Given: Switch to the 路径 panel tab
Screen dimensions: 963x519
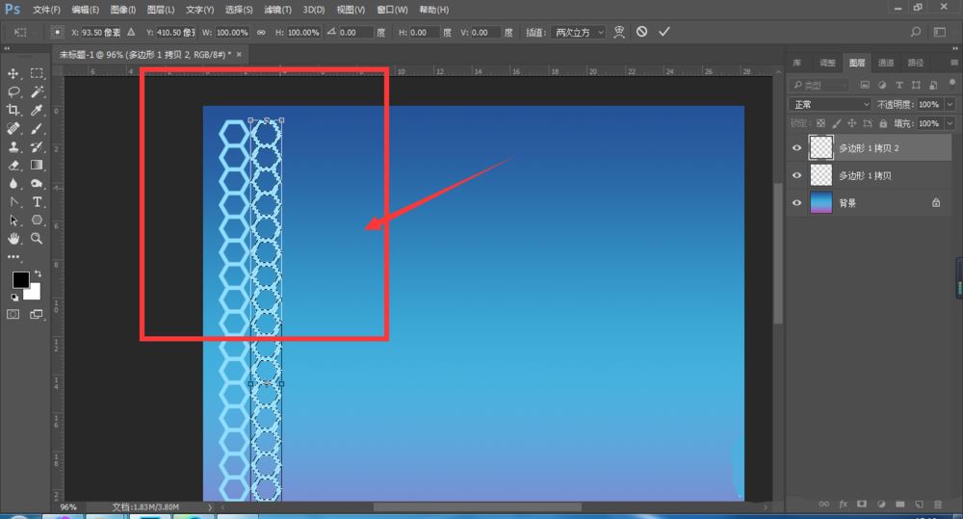Looking at the screenshot, I should (x=915, y=63).
